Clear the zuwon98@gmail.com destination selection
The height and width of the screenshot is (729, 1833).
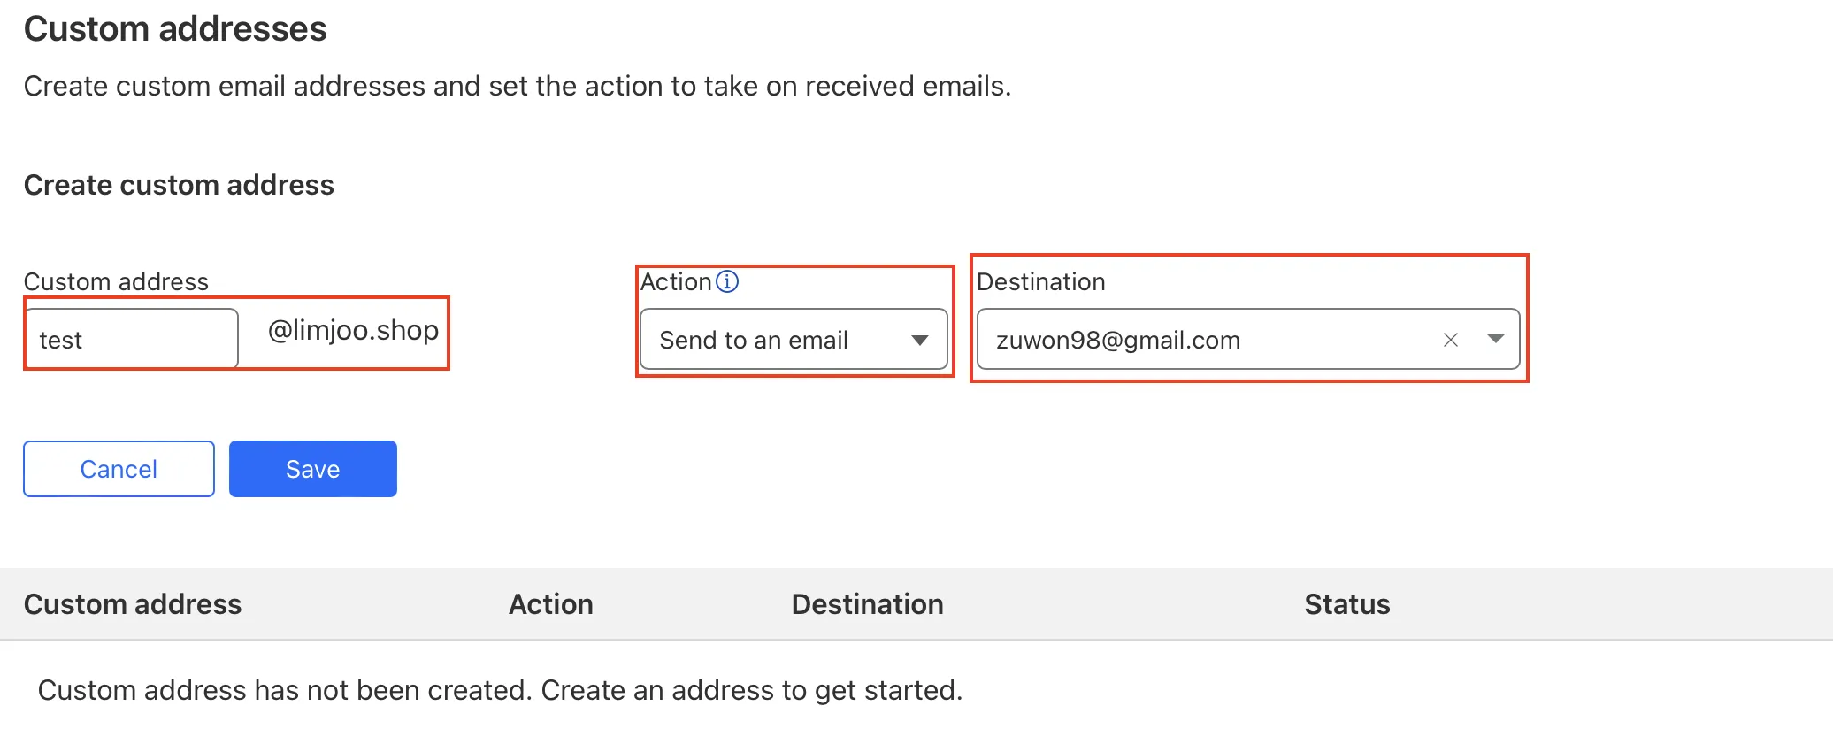point(1451,340)
